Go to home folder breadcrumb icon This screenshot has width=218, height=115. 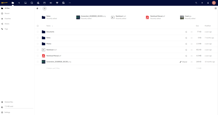click(x=37, y=8)
